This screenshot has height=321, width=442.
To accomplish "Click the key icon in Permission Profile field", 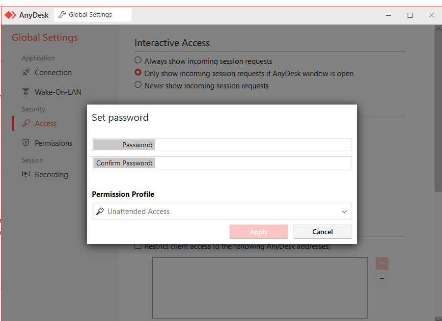I will (x=100, y=212).
